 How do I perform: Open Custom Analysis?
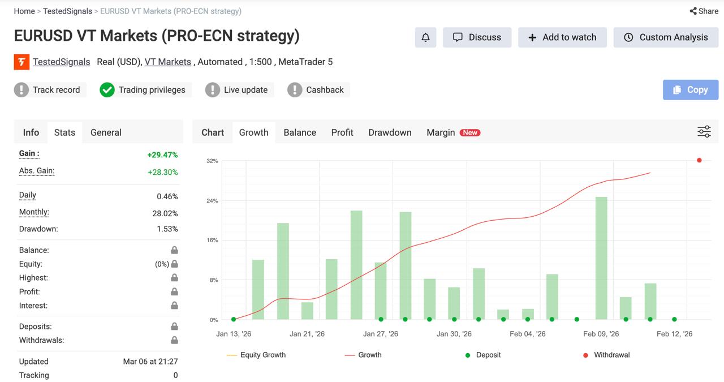[666, 37]
